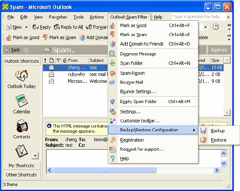The image size is (240, 191).
Task: Click the Address label in folder bar
Action: (219, 50)
